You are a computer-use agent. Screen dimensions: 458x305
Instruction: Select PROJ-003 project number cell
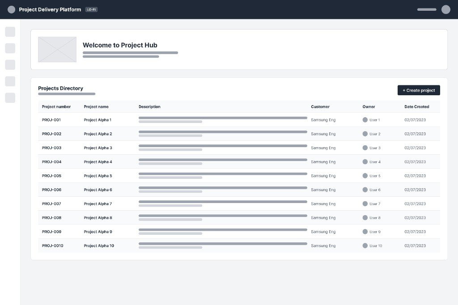52,148
